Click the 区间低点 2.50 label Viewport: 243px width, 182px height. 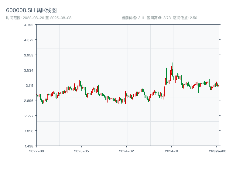tap(185, 18)
